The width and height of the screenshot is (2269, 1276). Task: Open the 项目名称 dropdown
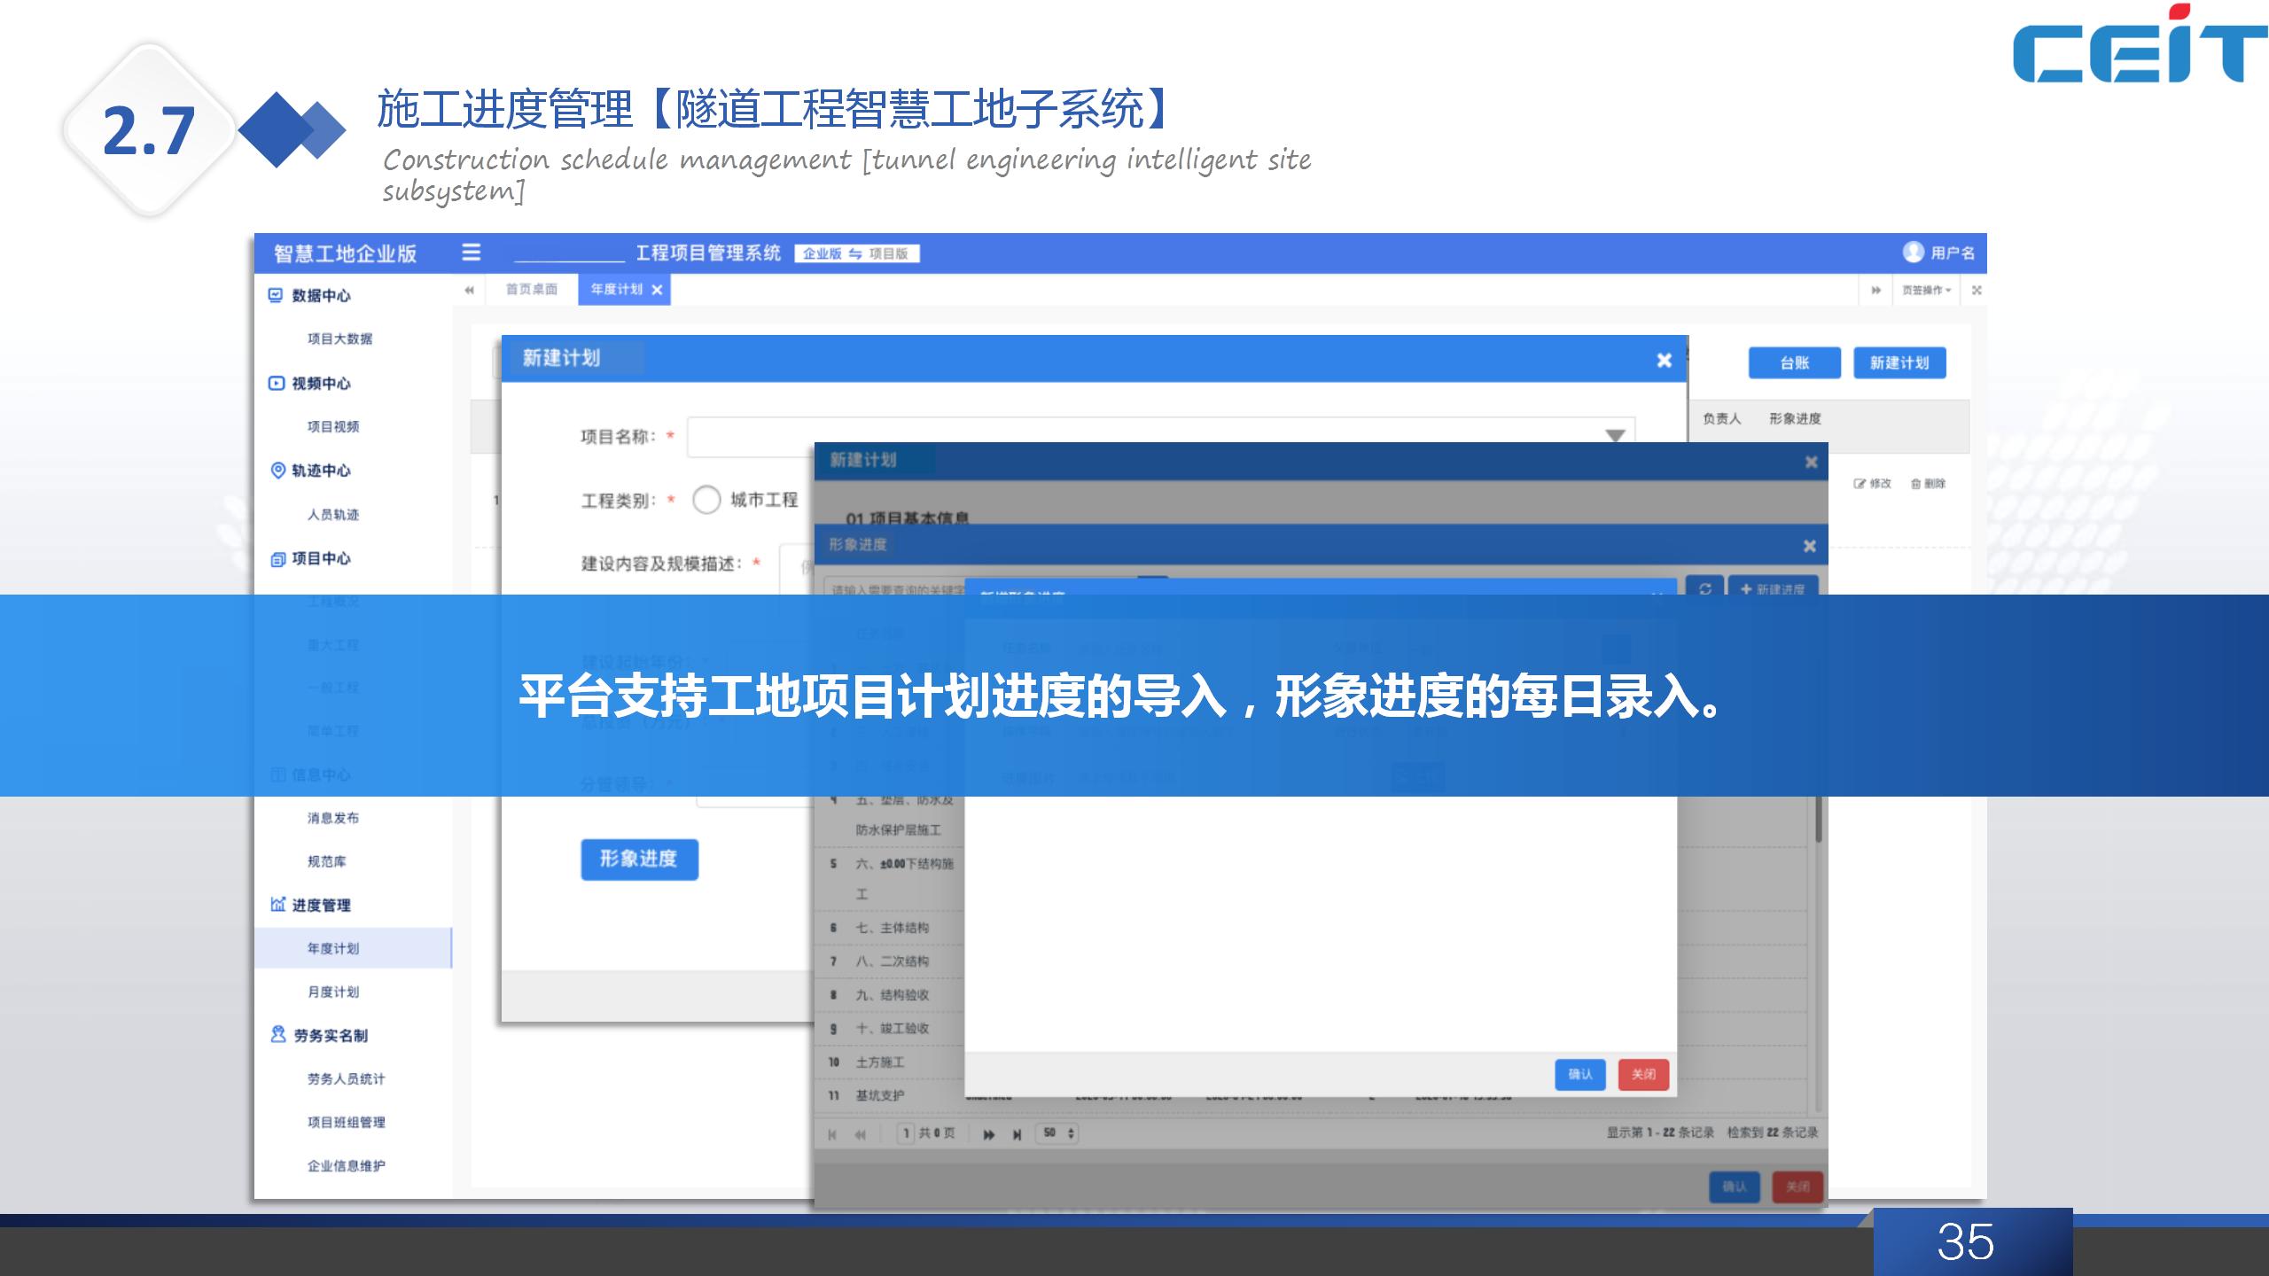tap(1614, 435)
